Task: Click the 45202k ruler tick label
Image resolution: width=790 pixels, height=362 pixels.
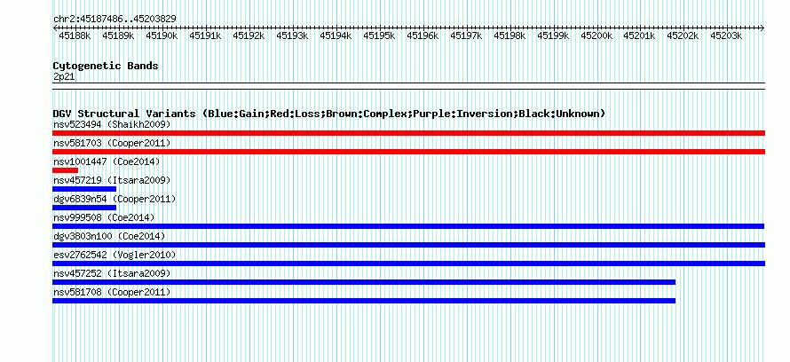Action: 683,35
